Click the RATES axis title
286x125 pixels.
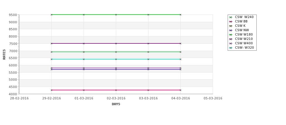pyautogui.click(x=4, y=54)
